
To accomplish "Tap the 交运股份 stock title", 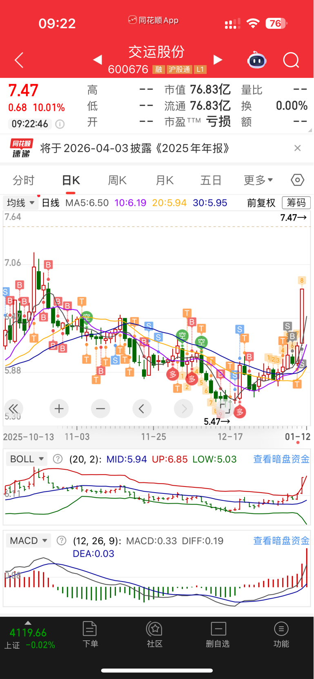I will tap(157, 52).
